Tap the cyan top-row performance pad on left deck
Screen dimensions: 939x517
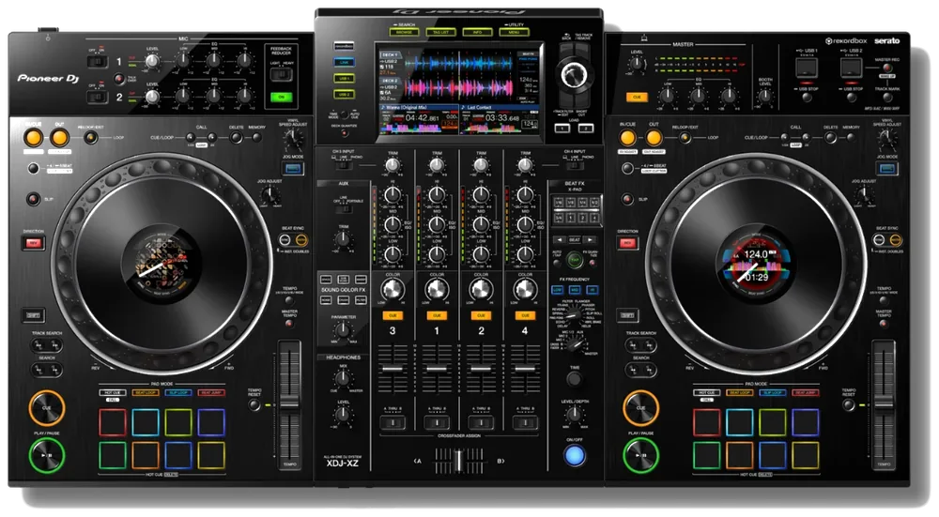pyautogui.click(x=146, y=422)
